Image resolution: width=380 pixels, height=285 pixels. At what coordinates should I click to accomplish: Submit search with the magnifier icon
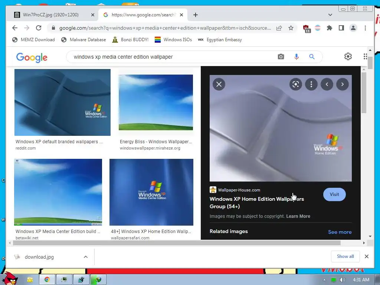click(x=312, y=57)
